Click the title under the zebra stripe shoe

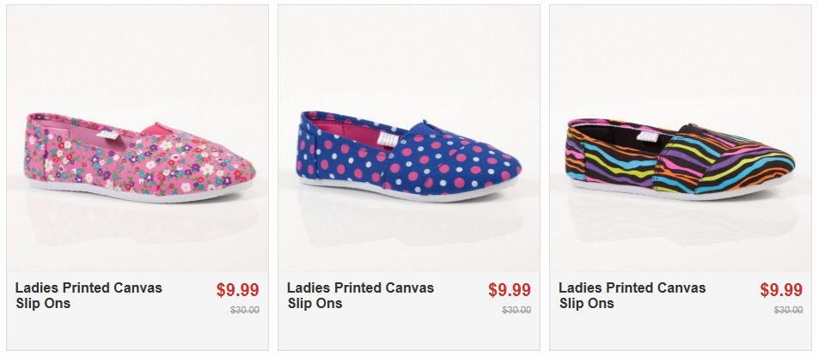coord(632,295)
